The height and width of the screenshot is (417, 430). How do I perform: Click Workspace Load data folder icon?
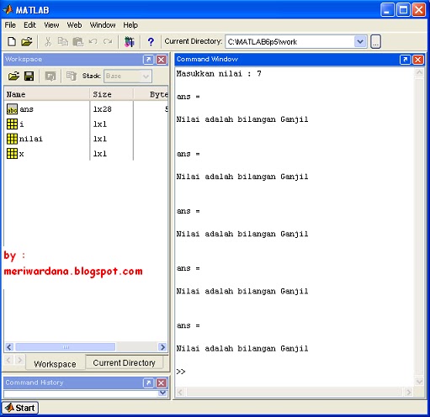point(13,76)
